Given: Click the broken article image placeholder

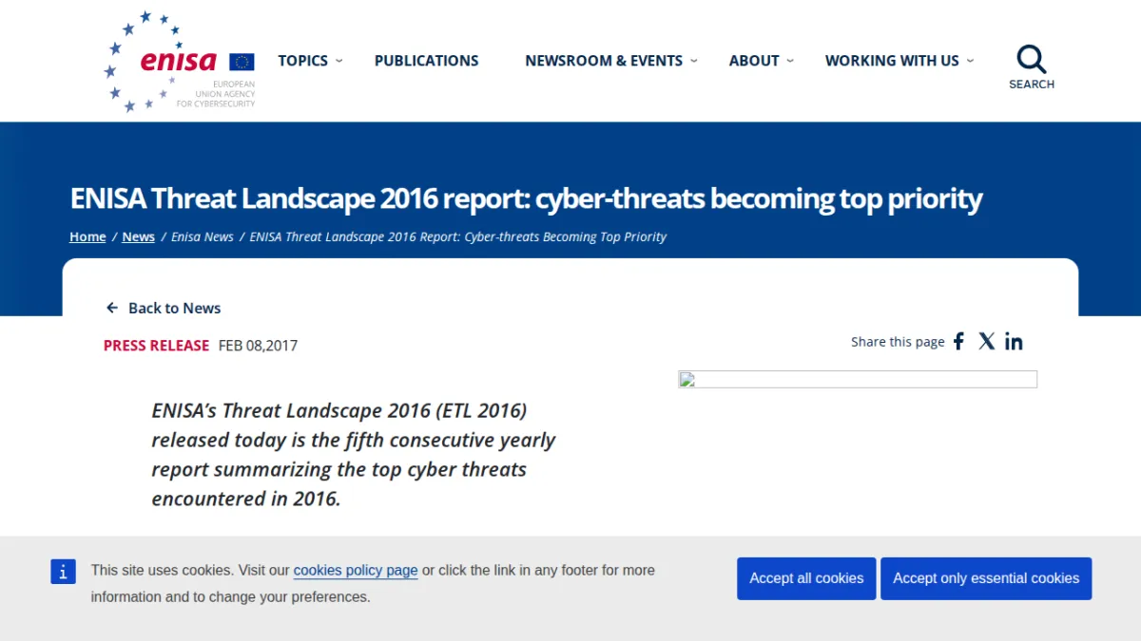Looking at the screenshot, I should (x=858, y=380).
